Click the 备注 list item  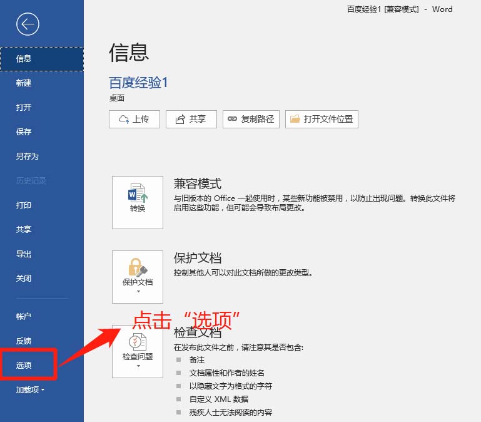coord(197,359)
